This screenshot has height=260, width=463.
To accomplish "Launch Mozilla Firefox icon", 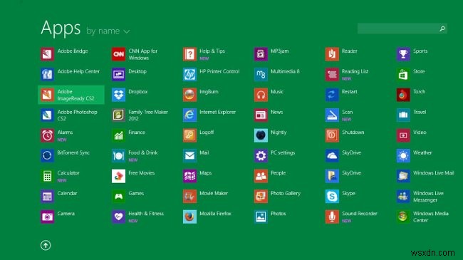I will click(189, 217).
